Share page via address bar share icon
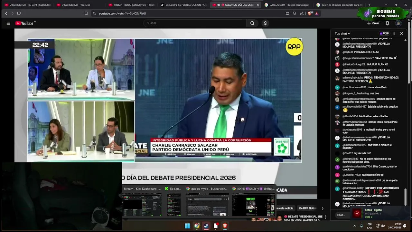Image resolution: width=412 pixels, height=232 pixels. point(302,14)
